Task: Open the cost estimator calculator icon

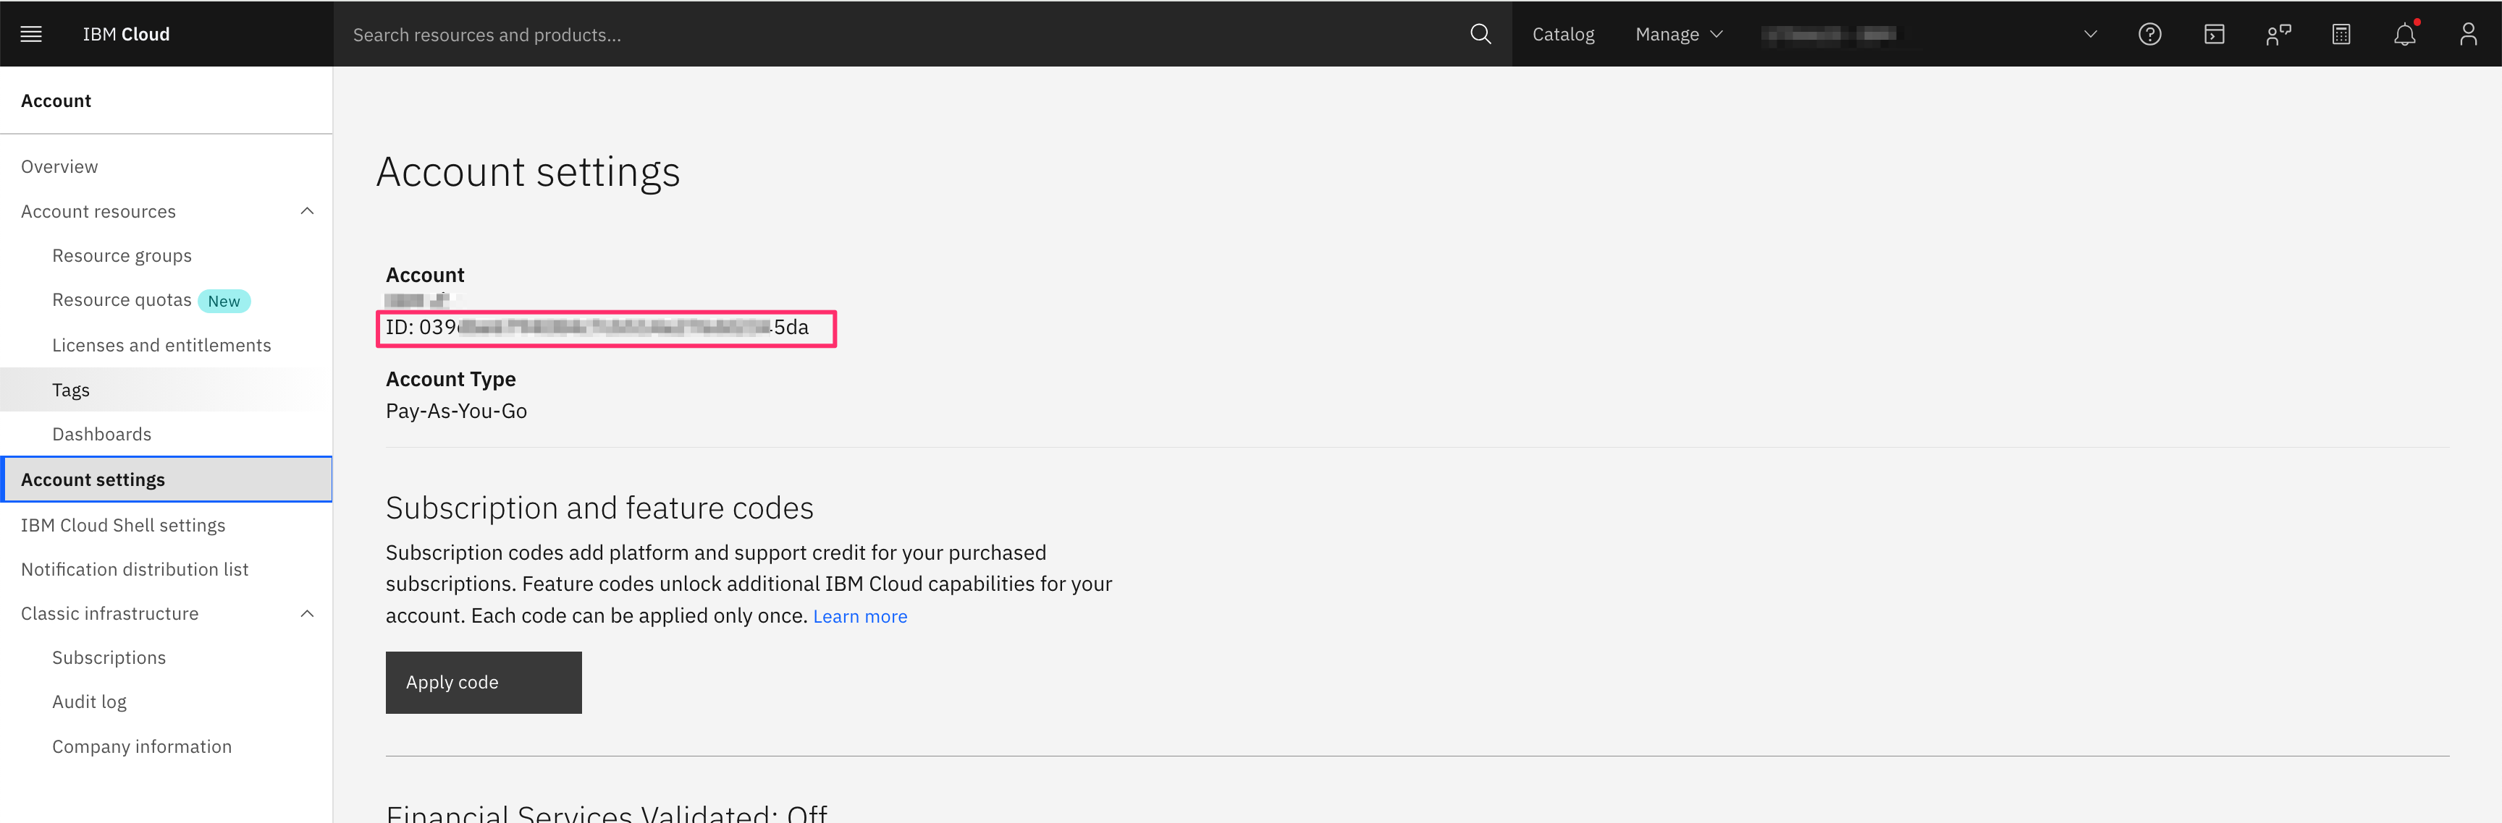Action: (2341, 34)
